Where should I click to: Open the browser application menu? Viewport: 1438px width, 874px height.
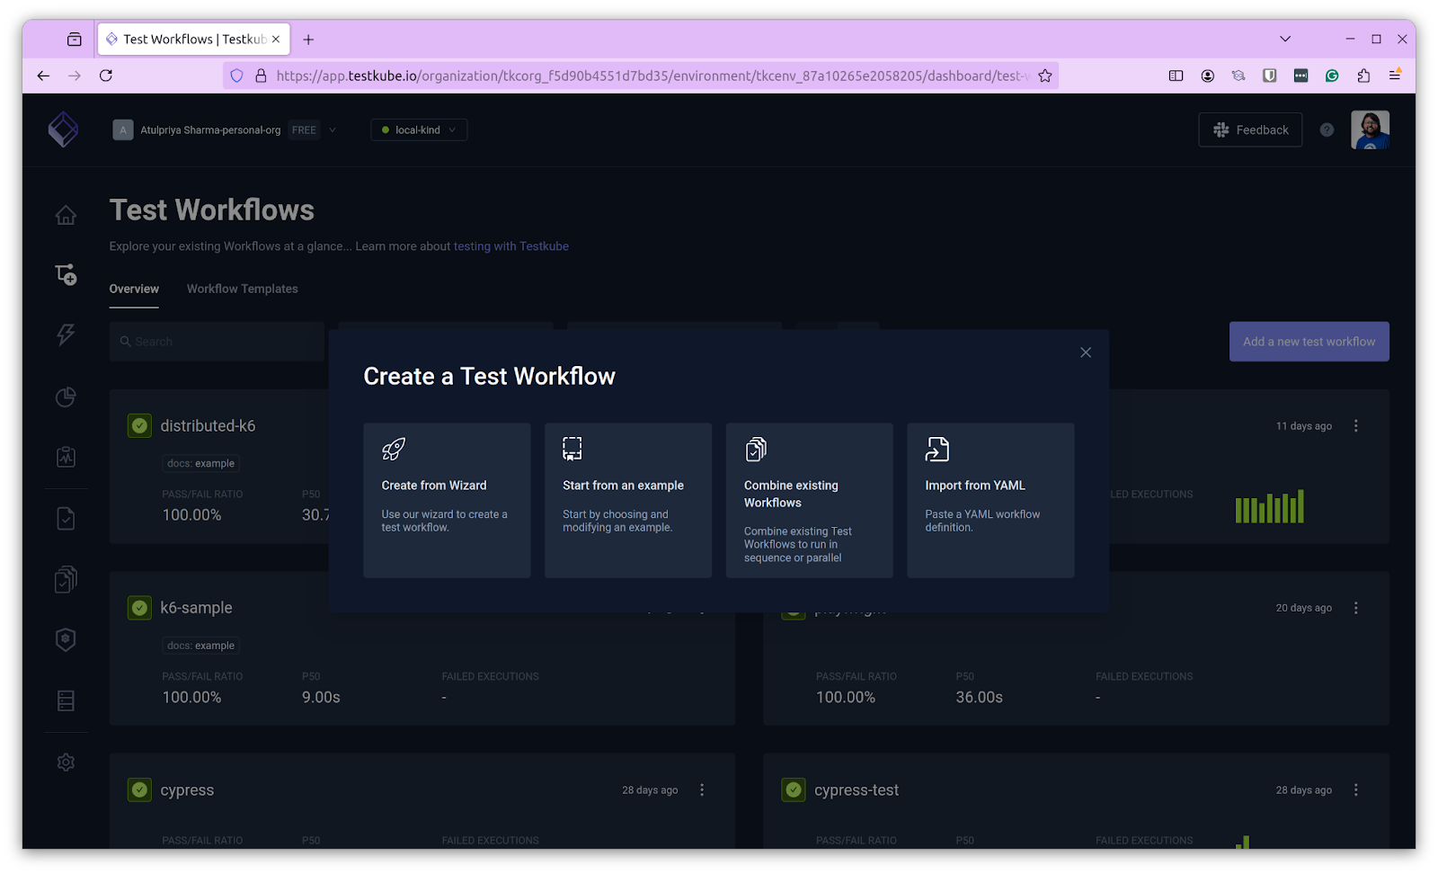coord(1395,76)
